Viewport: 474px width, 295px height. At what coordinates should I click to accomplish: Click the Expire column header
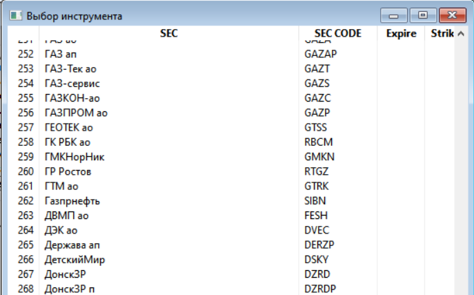401,33
